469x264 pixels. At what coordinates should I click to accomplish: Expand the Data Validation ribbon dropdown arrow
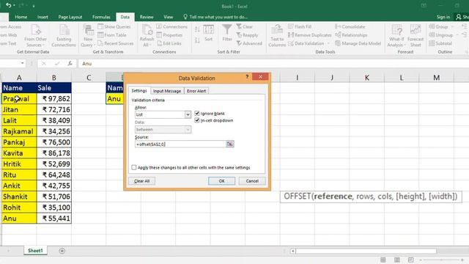328,44
